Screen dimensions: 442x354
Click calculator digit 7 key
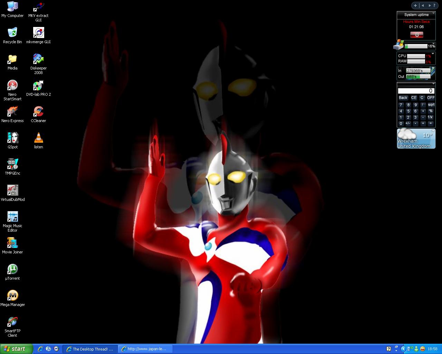401,105
